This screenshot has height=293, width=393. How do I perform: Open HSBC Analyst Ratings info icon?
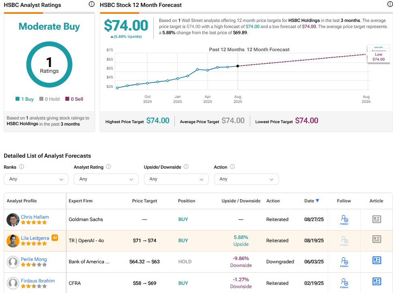pyautogui.click(x=92, y=4)
